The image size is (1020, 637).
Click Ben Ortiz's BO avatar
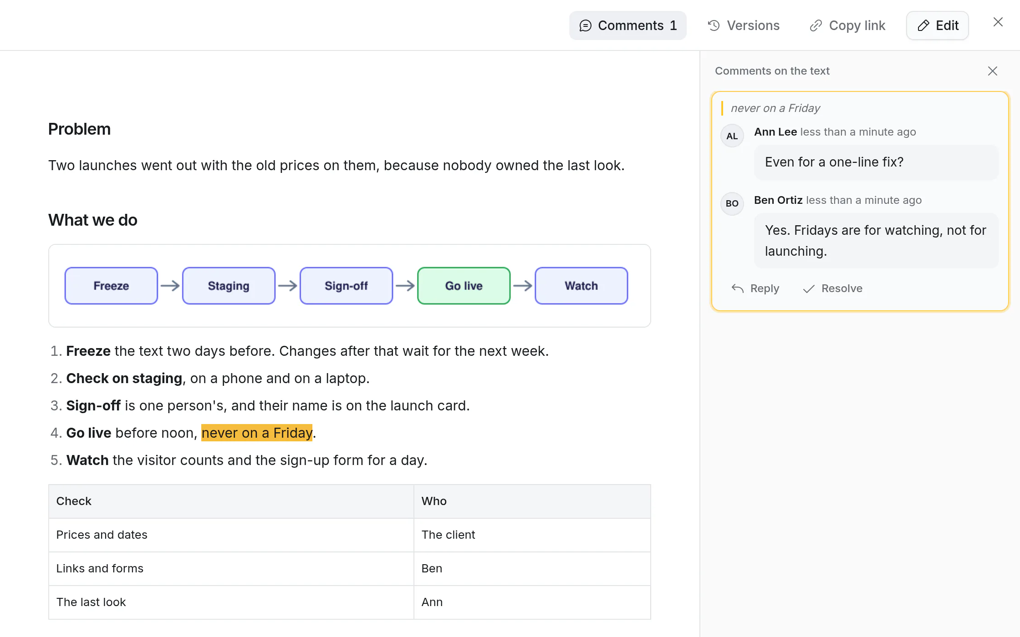pos(732,203)
